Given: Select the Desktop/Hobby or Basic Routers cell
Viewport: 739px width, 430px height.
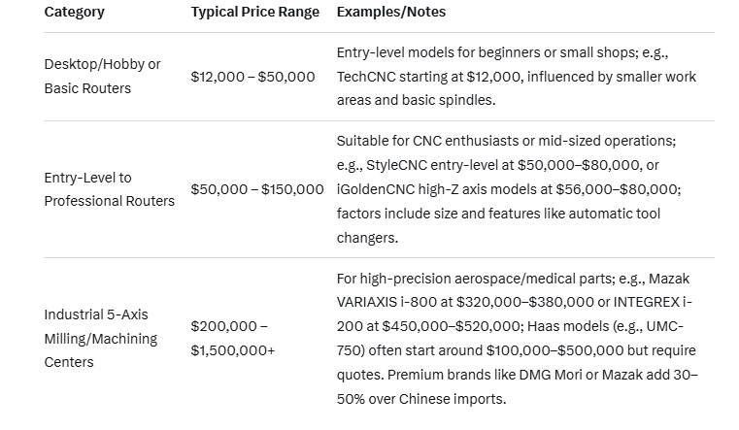Looking at the screenshot, I should point(102,76).
